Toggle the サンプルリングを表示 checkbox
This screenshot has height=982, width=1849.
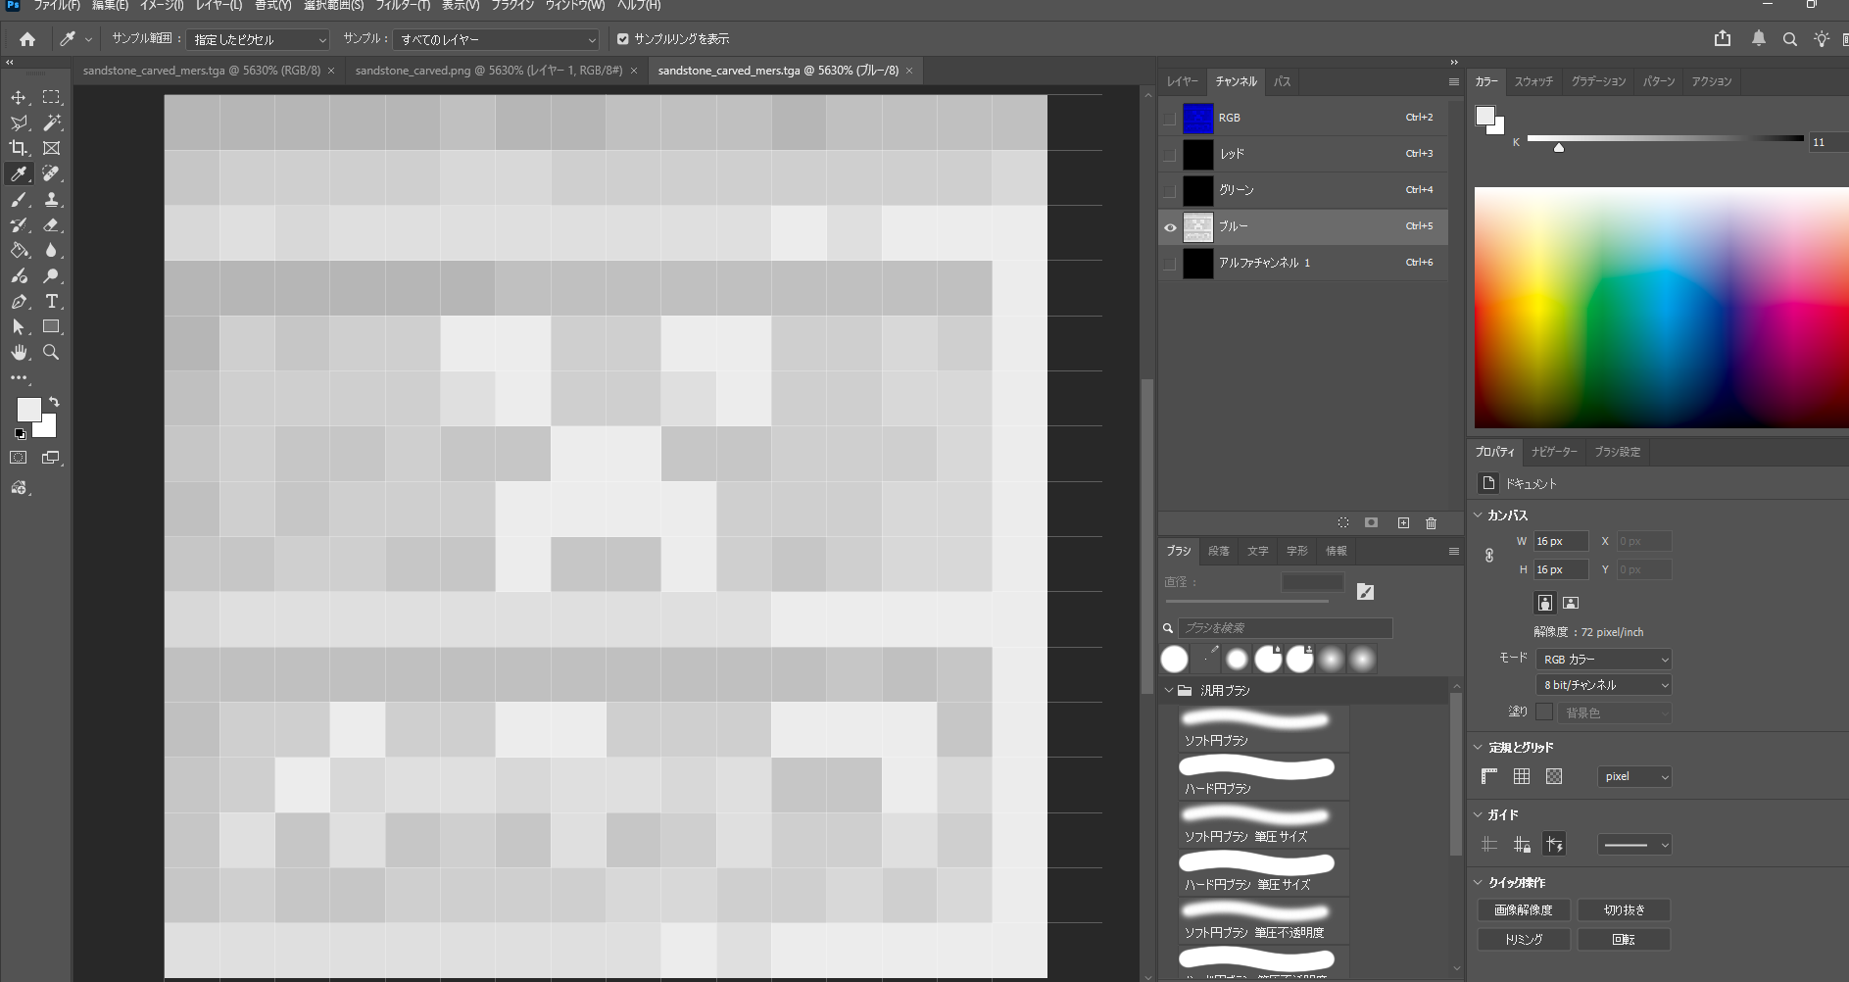coord(622,39)
